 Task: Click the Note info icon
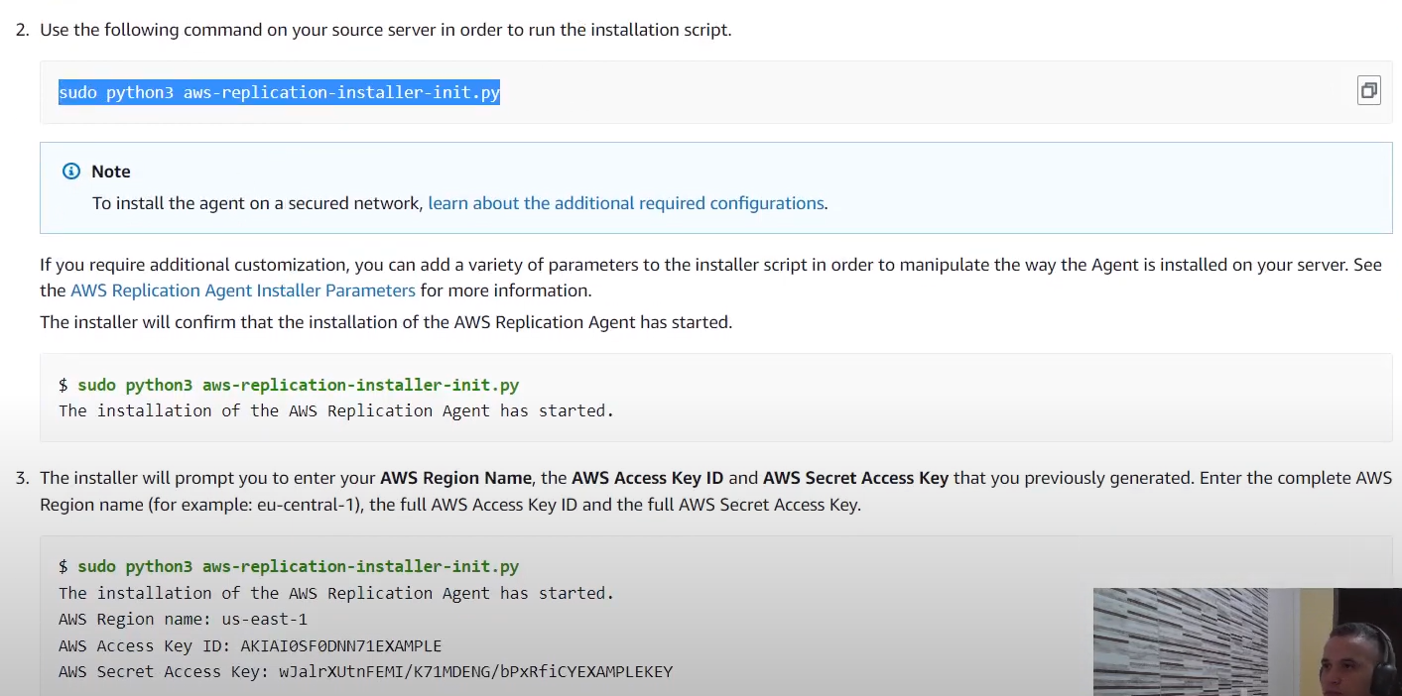pyautogui.click(x=70, y=172)
